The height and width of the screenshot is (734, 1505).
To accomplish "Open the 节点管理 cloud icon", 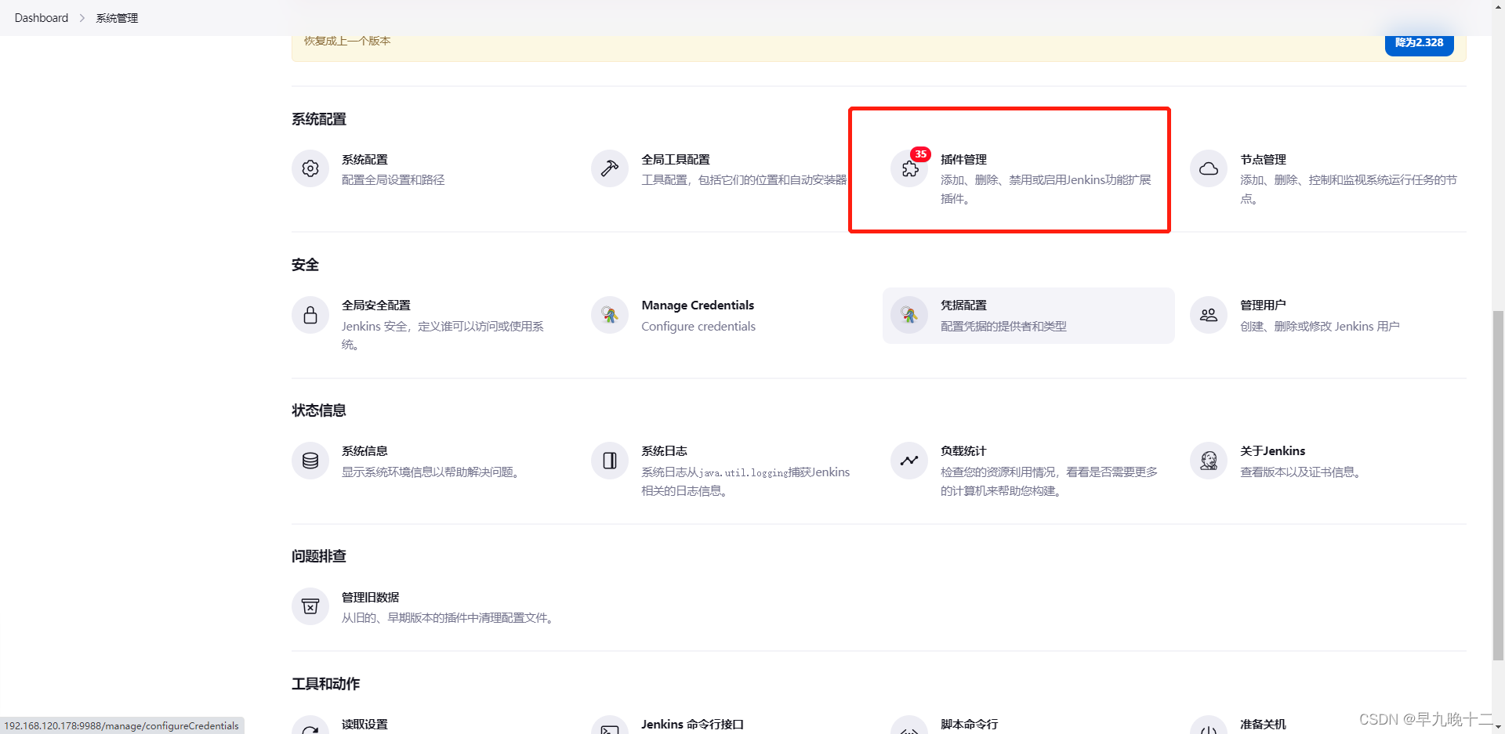I will coord(1209,168).
